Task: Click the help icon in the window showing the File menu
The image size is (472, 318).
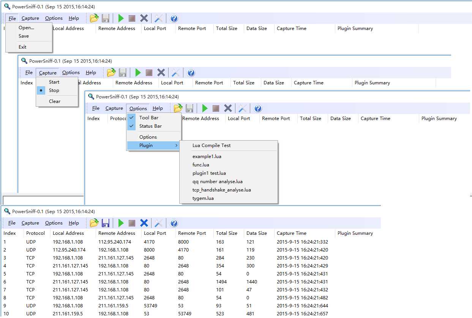Action: point(174,18)
